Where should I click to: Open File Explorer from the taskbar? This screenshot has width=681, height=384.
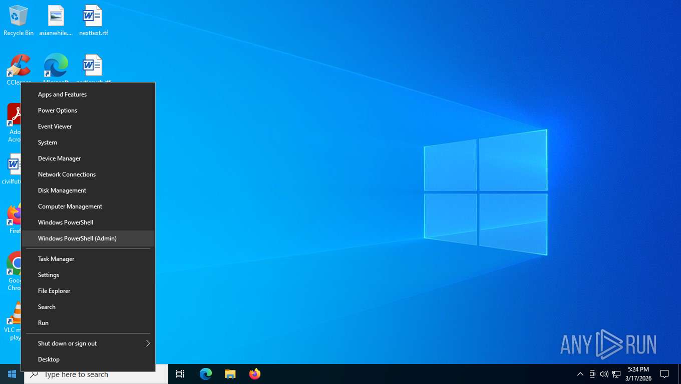point(230,374)
